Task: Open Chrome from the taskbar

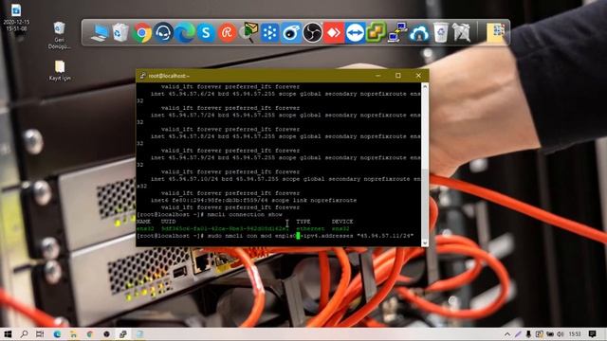Action: (x=90, y=334)
